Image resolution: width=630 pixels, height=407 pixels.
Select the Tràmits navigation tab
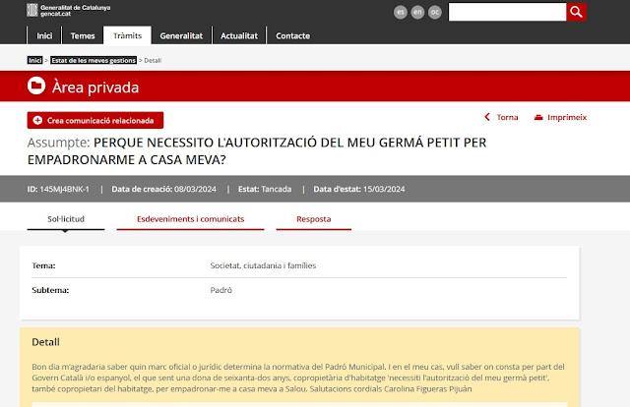(x=127, y=35)
